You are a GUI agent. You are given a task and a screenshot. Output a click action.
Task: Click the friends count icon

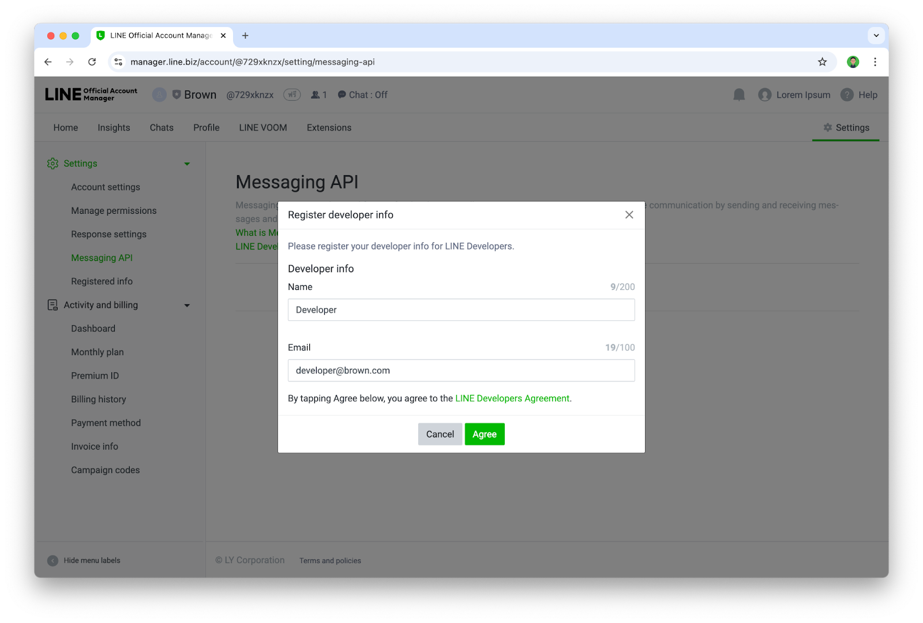point(315,95)
